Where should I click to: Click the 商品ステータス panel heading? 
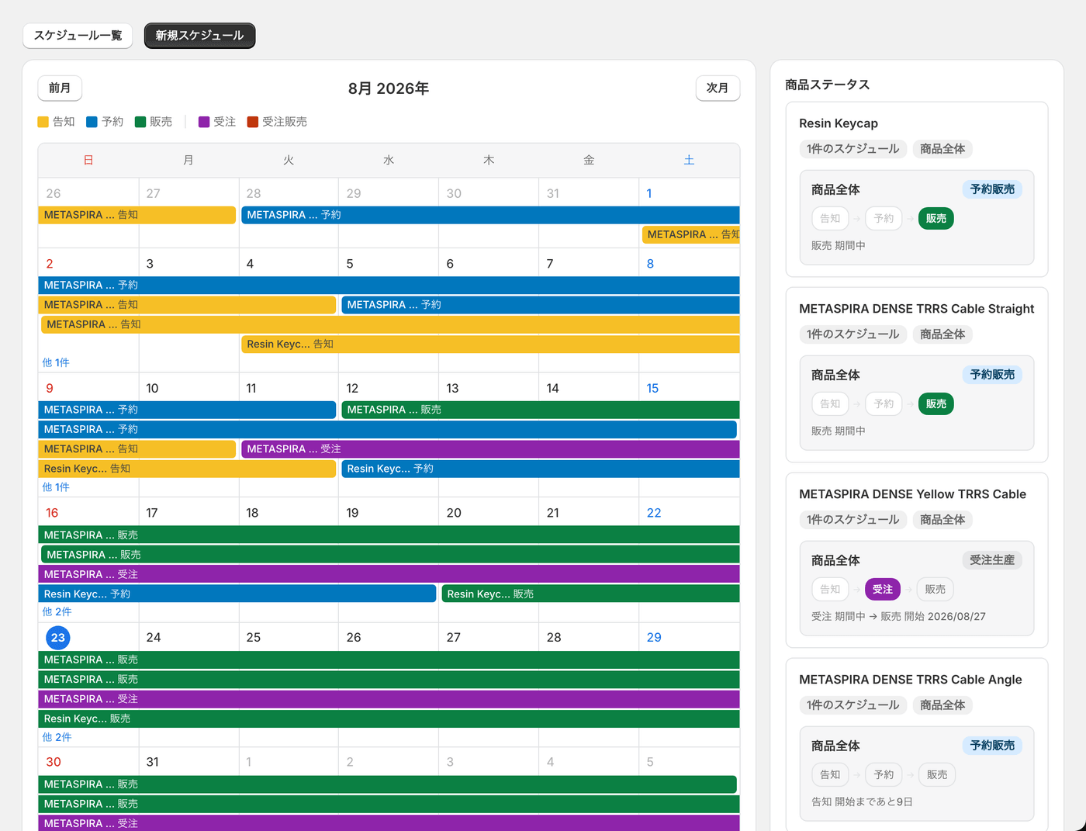tap(827, 85)
